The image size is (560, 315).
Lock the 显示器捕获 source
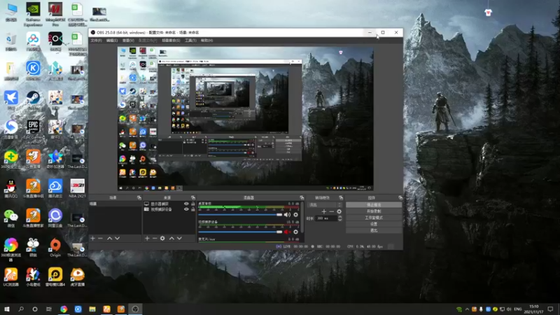point(193,204)
